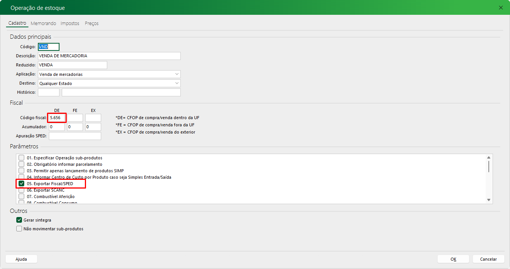This screenshot has width=510, height=269.
Task: Uncheck 05. Exportar Fiscal/SPED parameter
Action: (x=22, y=184)
